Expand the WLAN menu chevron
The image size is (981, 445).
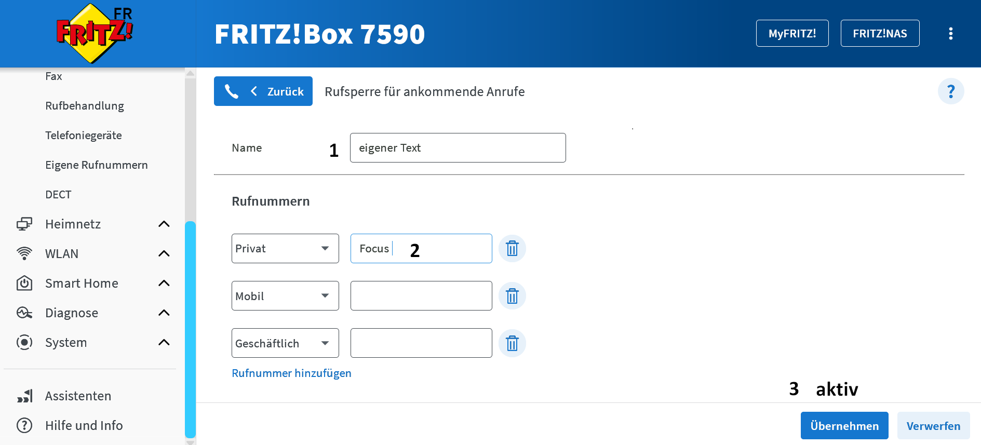coord(164,254)
